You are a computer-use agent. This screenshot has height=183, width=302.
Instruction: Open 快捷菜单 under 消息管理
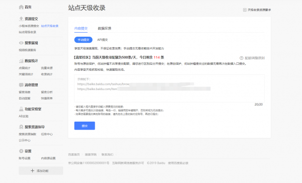pos(47,98)
